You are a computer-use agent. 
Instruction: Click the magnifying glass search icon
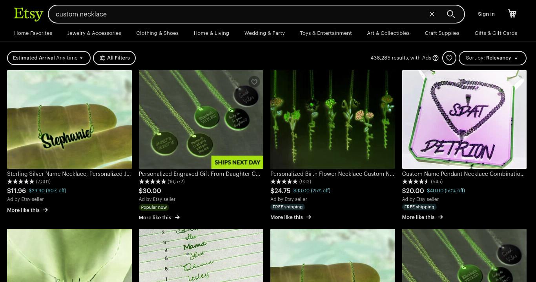coord(451,14)
